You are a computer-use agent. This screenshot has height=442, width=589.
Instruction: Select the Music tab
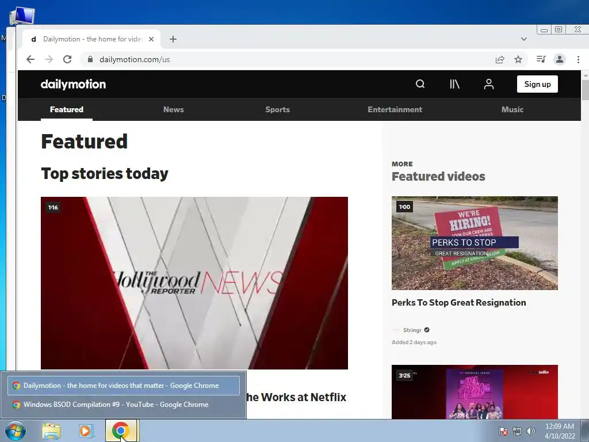(512, 109)
